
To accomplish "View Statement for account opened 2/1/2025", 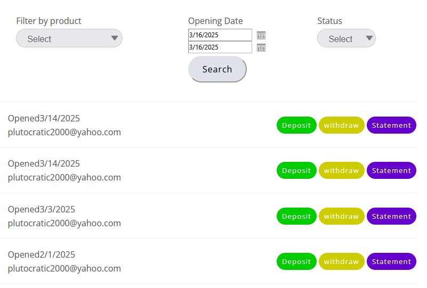I will coord(391,261).
